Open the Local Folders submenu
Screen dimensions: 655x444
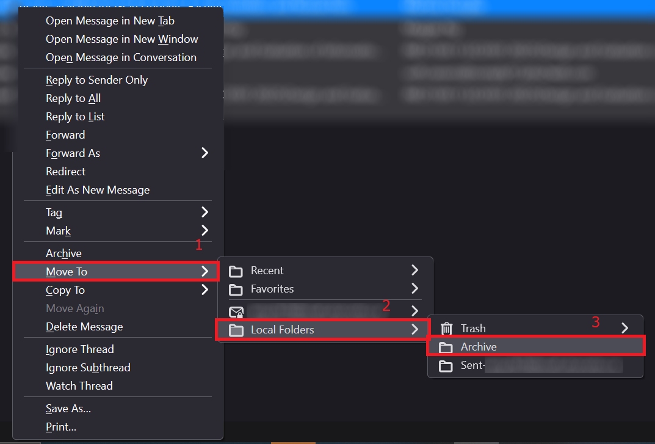pos(322,330)
